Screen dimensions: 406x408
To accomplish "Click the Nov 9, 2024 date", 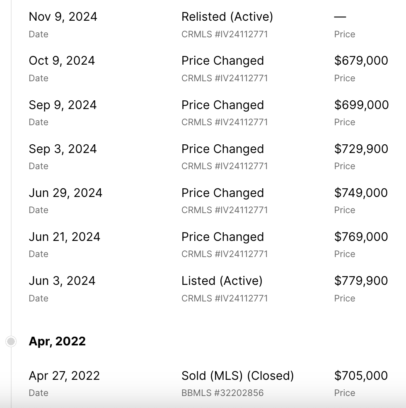I will point(63,17).
